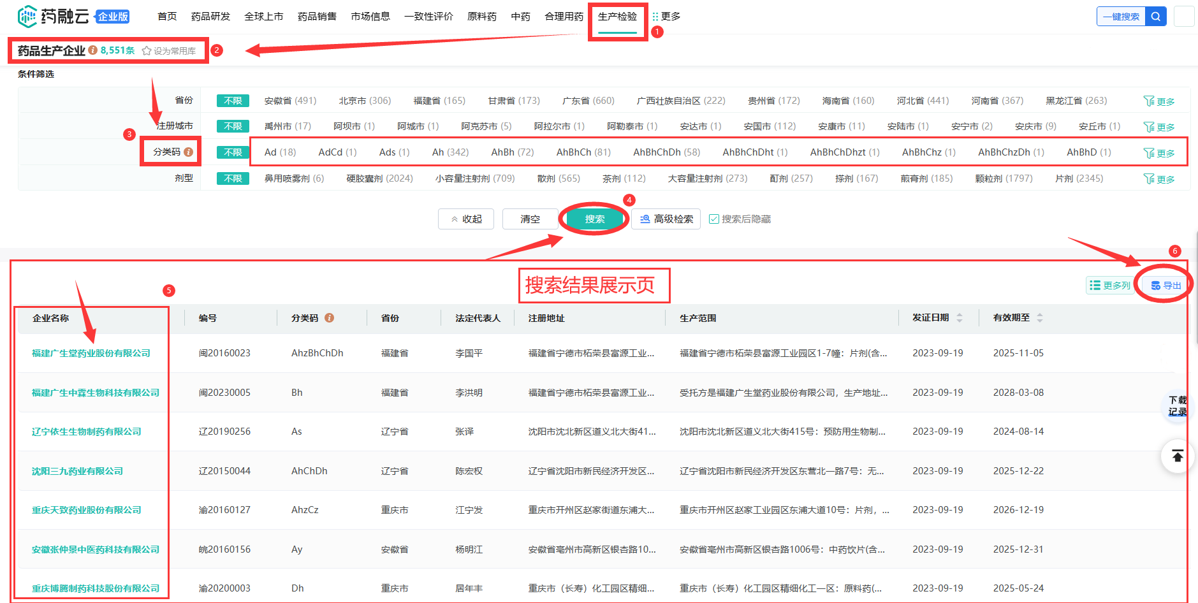Toggle the 搜索后隐藏 checkbox
This screenshot has height=603, width=1198.
[x=714, y=219]
